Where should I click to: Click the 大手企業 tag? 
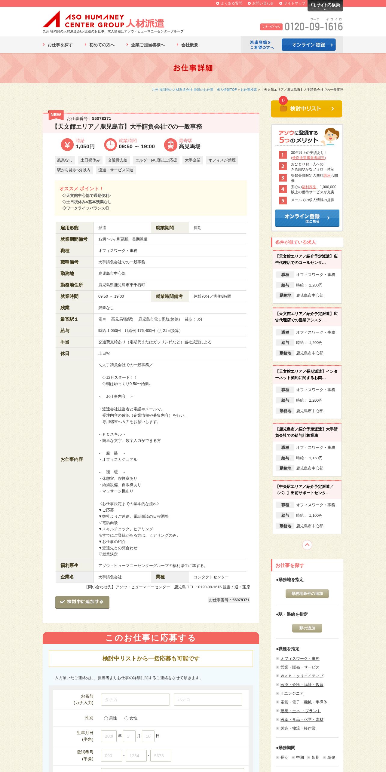click(192, 160)
